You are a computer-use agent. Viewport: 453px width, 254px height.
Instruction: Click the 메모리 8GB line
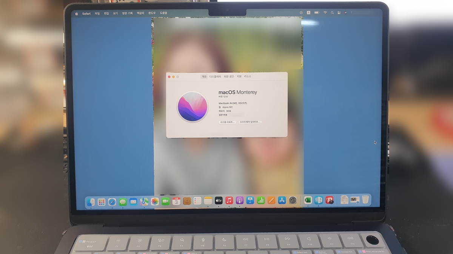pyautogui.click(x=225, y=111)
